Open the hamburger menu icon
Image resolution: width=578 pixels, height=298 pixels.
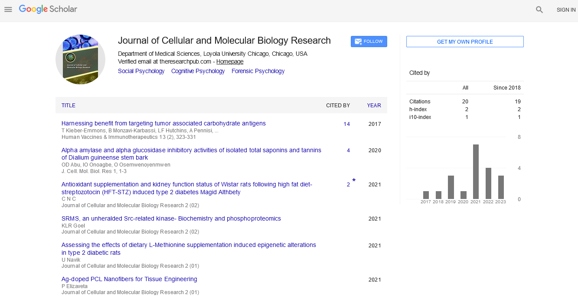8,10
